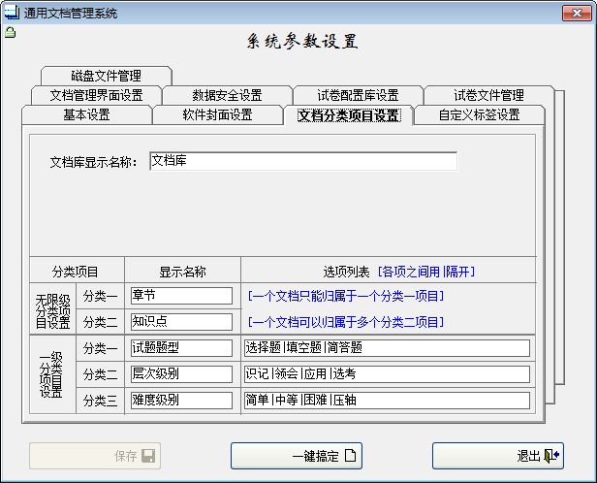Screen dimensions: 597x483
Task: Switch to the 基本设置 tab
Action: (x=87, y=114)
